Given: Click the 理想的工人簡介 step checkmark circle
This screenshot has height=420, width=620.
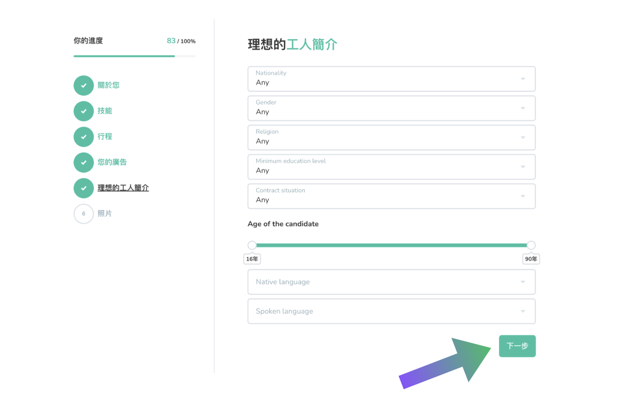Looking at the screenshot, I should pyautogui.click(x=83, y=188).
